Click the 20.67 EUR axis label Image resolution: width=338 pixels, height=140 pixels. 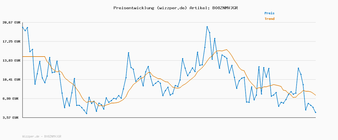[x=11, y=22]
